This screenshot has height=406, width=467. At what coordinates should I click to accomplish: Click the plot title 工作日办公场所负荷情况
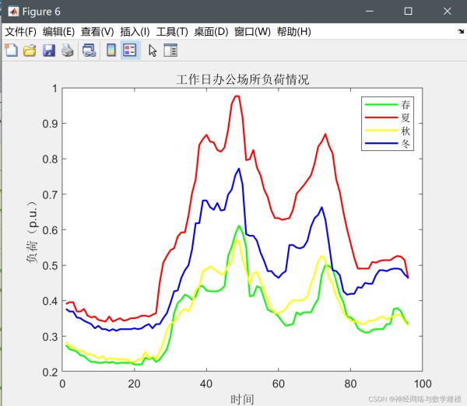[x=243, y=79]
